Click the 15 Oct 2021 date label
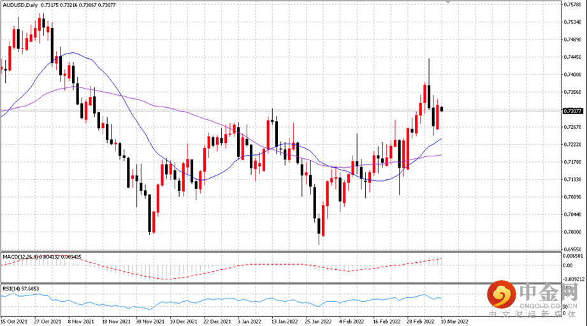587x326 pixels. (x=14, y=322)
